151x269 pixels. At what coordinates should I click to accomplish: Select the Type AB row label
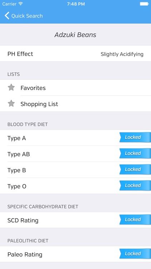click(x=19, y=154)
